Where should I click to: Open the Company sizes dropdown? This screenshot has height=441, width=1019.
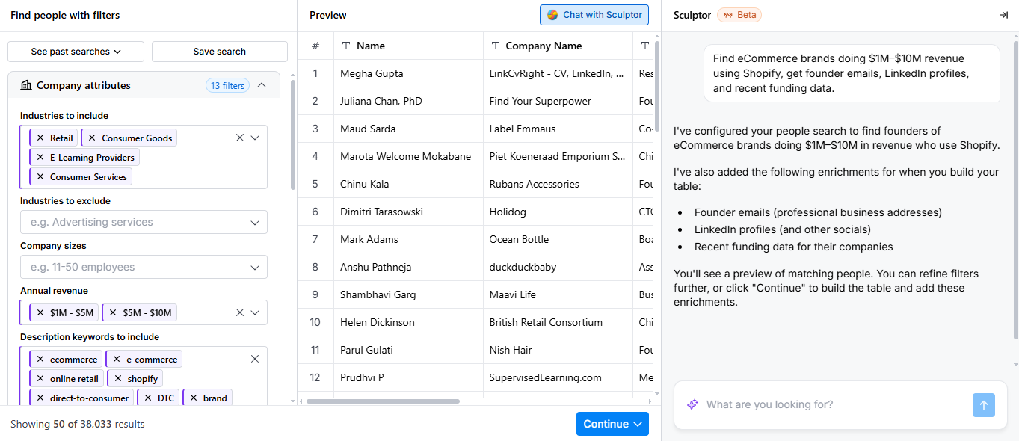[144, 268]
